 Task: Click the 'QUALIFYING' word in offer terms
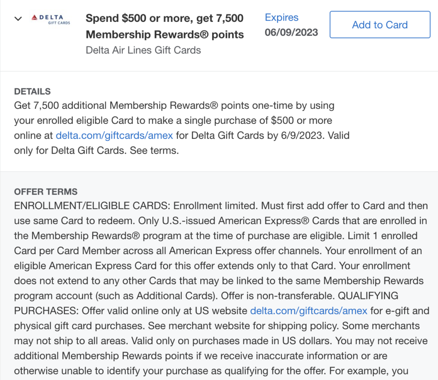pos(368,296)
